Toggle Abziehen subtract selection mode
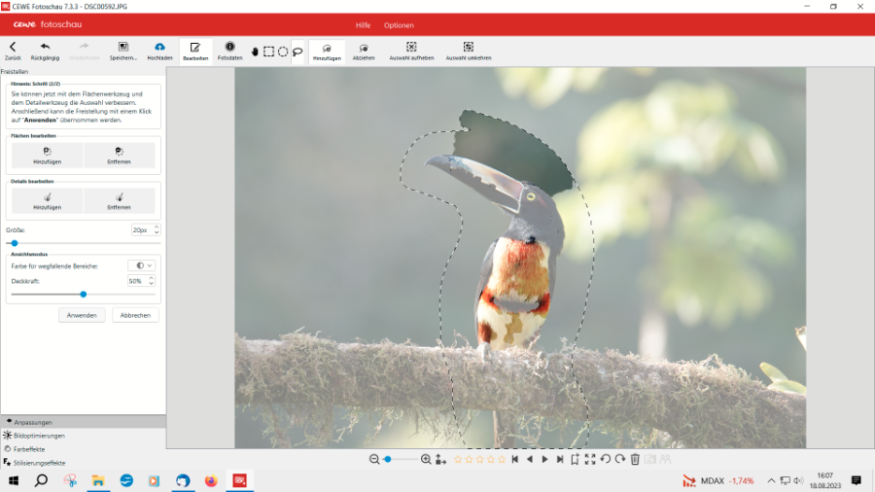875x492 pixels. pyautogui.click(x=364, y=51)
